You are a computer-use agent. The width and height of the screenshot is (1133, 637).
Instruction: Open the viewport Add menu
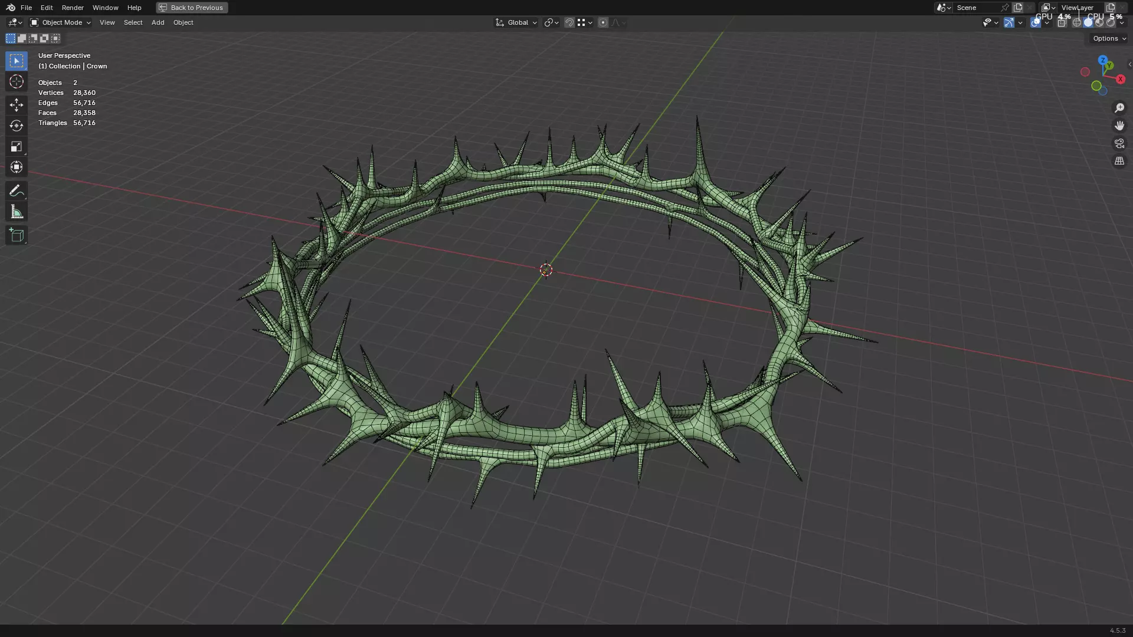click(x=158, y=22)
